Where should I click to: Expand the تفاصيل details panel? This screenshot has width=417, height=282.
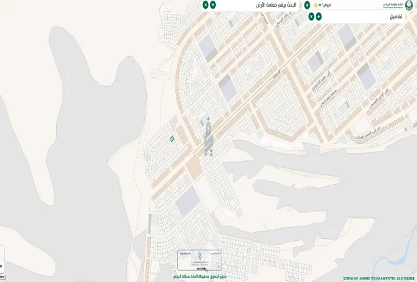pos(318,16)
